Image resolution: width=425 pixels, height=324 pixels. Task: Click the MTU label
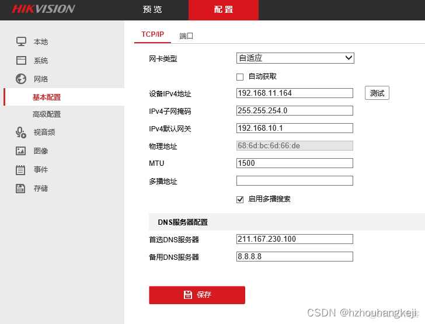[x=156, y=163]
